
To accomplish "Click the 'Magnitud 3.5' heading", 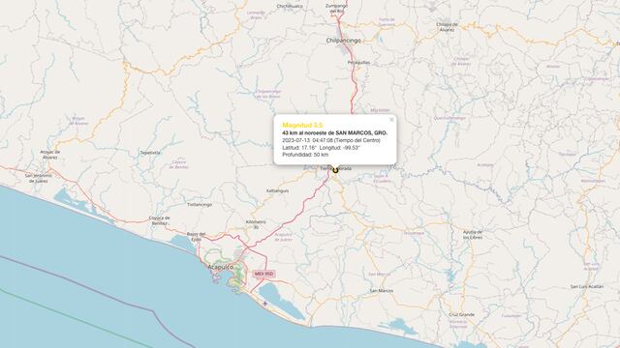I will pos(302,125).
